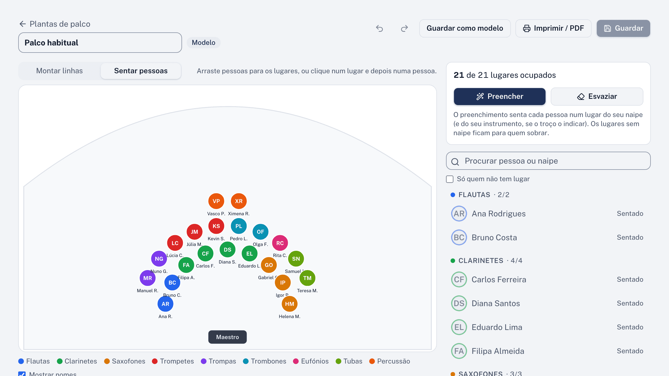Click the CF seat on stage
This screenshot has height=376, width=669.
coord(205,254)
